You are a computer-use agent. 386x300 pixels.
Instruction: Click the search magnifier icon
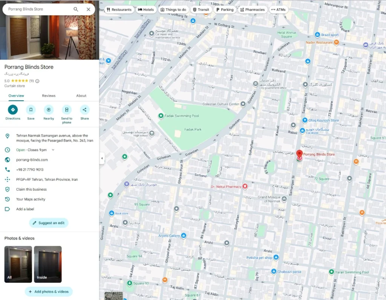coord(76,9)
